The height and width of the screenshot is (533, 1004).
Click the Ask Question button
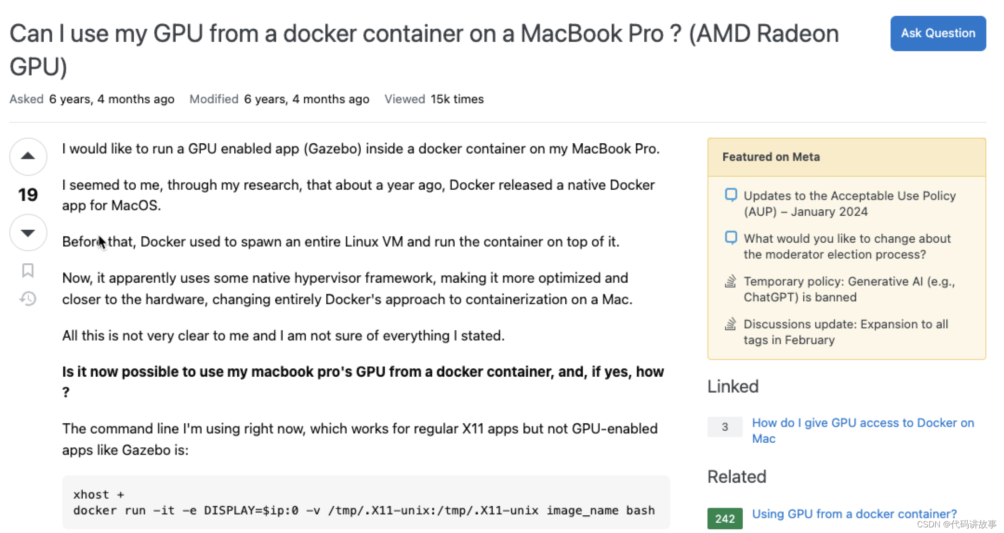938,33
